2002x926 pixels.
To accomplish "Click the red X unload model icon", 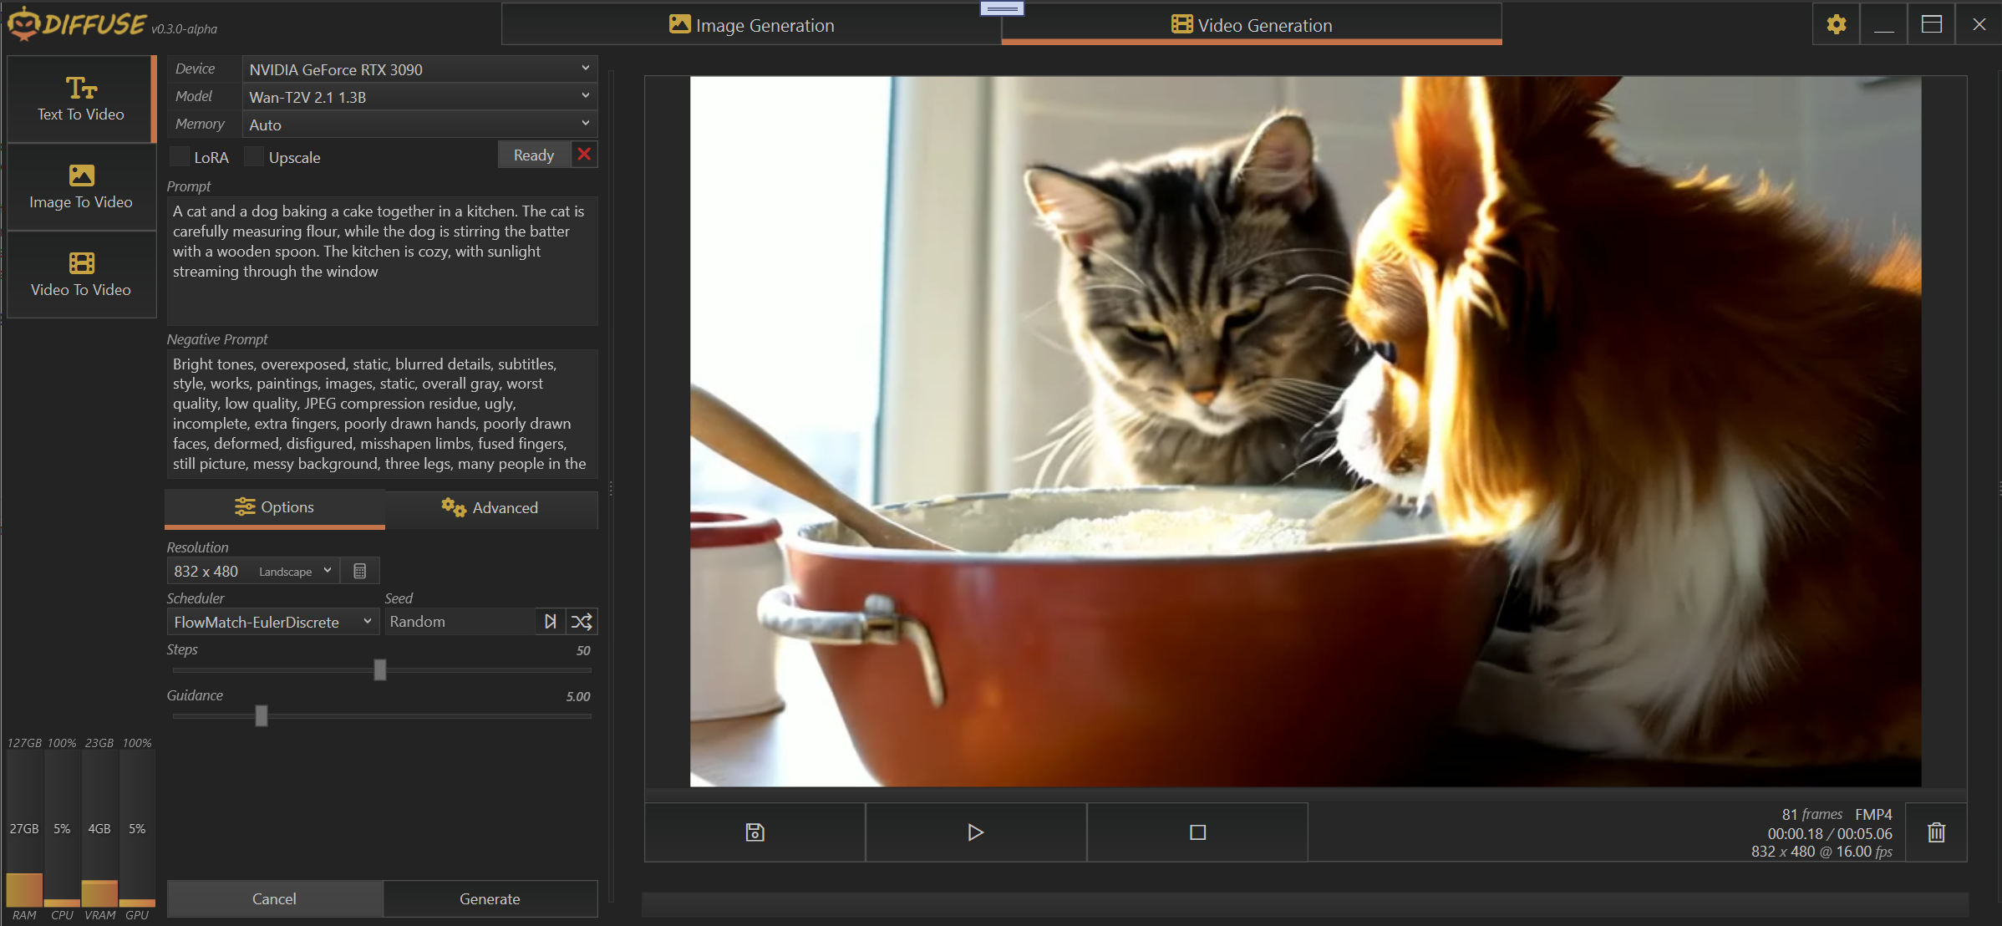I will click(584, 155).
